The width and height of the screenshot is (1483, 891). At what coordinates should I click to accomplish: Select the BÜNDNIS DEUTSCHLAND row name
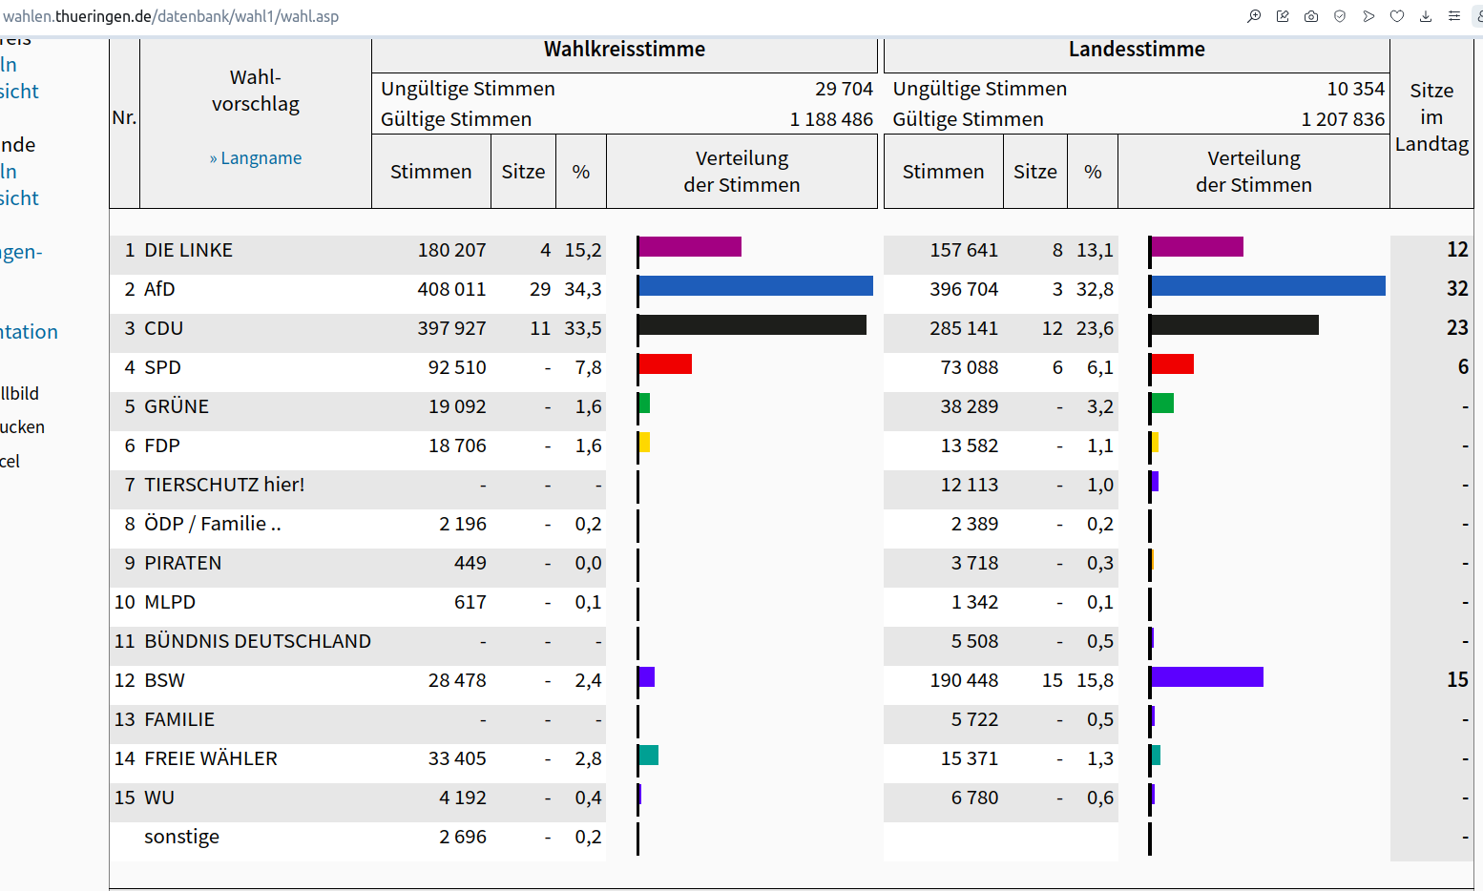click(258, 641)
